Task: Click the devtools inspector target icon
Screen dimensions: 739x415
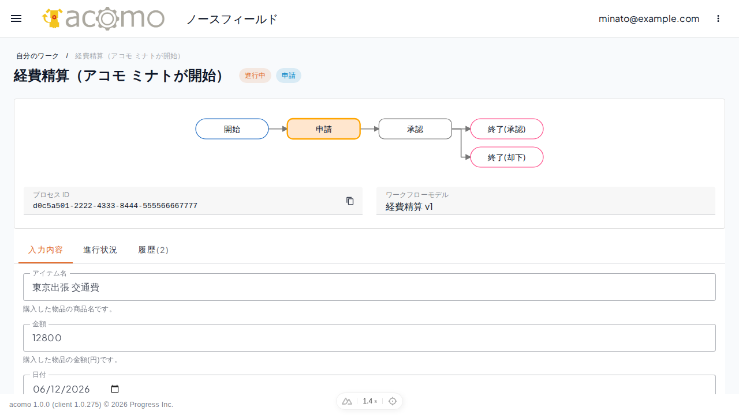Action: 393,401
